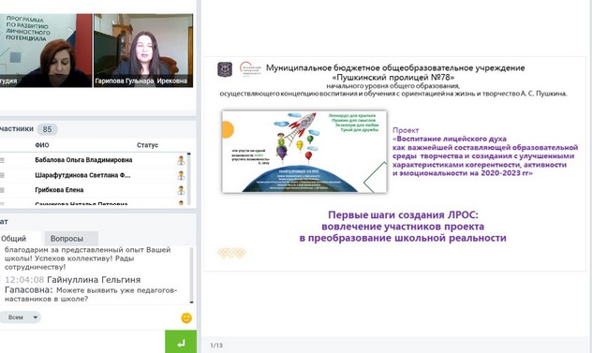This screenshot has height=353, width=592.
Task: Click the Статус column header
Action: tap(147, 145)
